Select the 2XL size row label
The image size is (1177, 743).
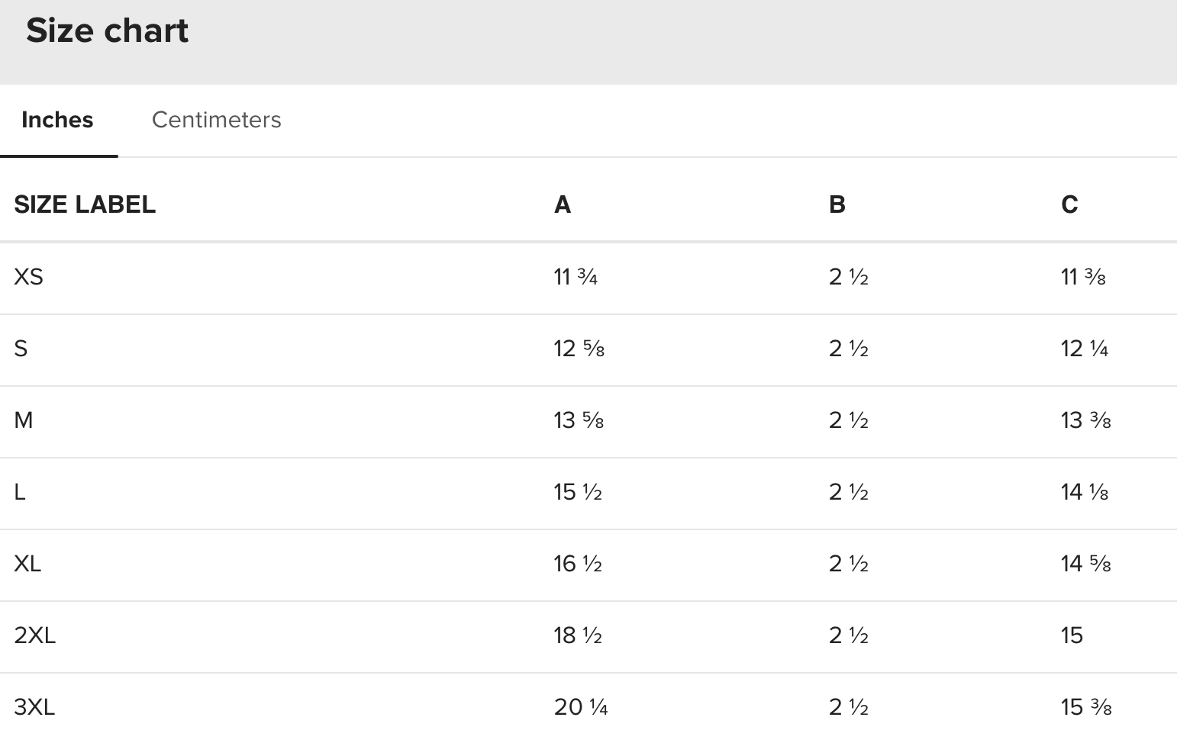[x=35, y=635]
